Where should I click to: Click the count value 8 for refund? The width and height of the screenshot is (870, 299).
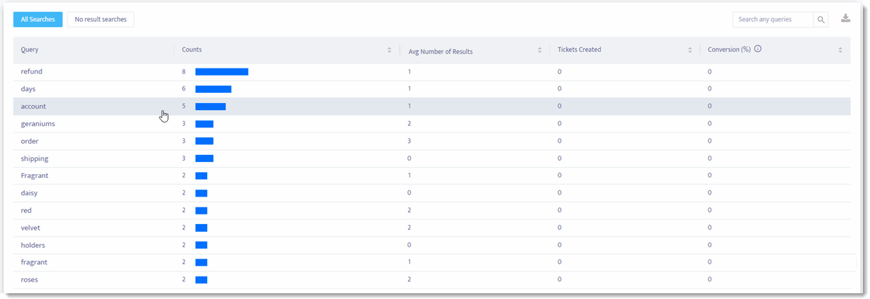tap(184, 72)
